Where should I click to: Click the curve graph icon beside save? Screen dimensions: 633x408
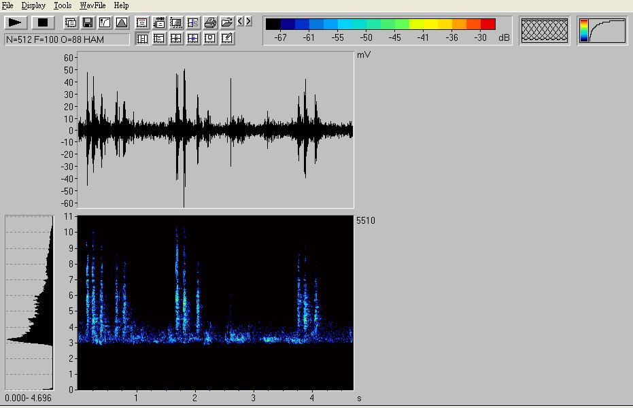coord(105,22)
